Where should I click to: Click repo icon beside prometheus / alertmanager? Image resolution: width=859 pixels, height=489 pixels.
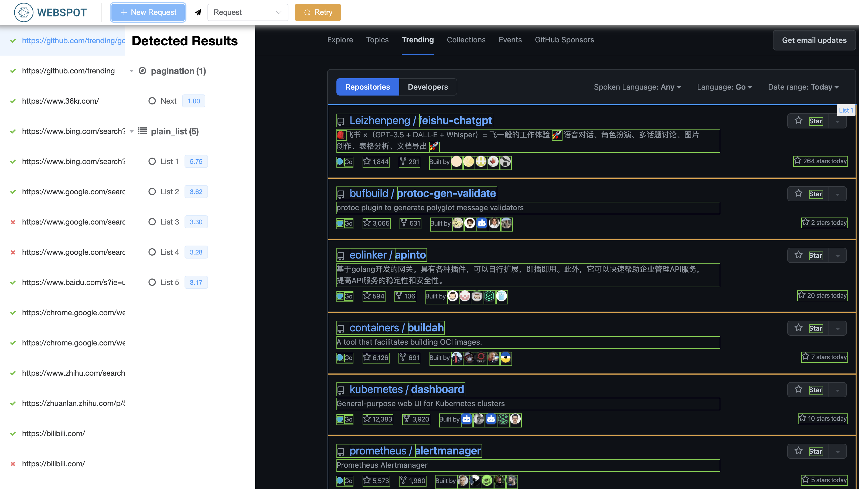tap(341, 451)
